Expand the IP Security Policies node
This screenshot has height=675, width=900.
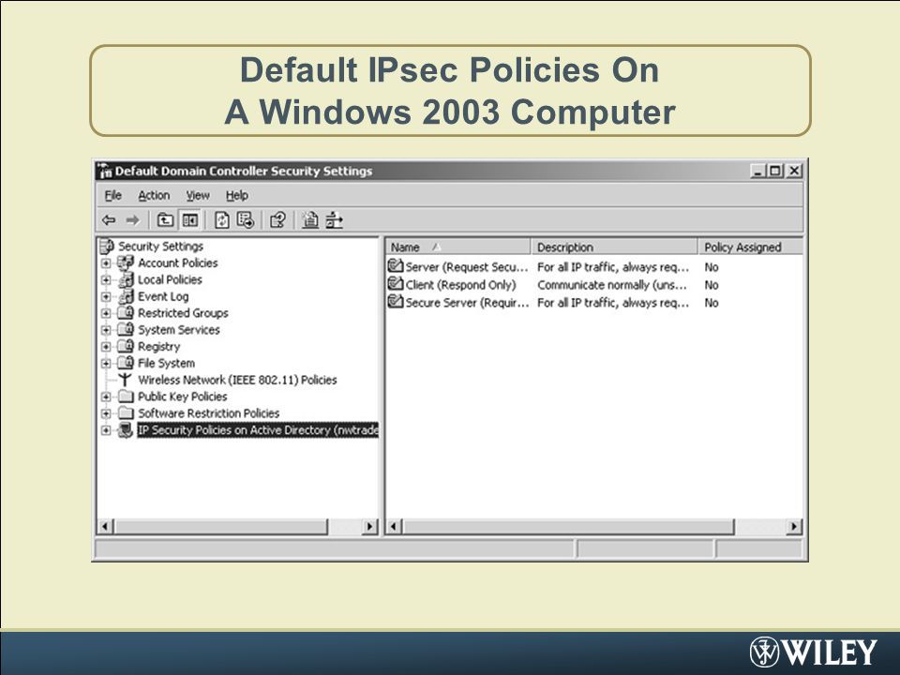click(x=106, y=430)
